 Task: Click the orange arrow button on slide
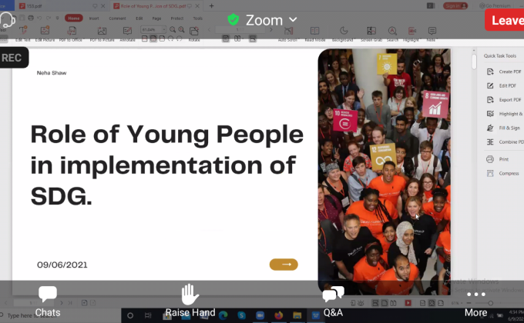(284, 265)
